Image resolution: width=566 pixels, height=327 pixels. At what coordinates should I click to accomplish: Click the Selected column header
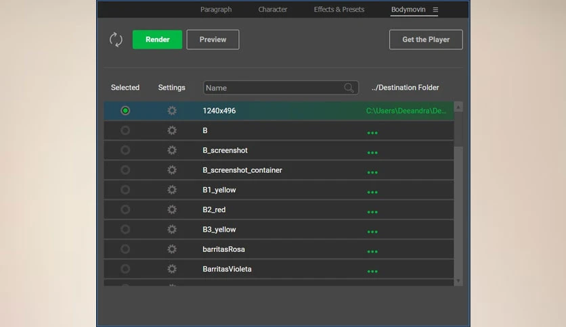pyautogui.click(x=125, y=88)
